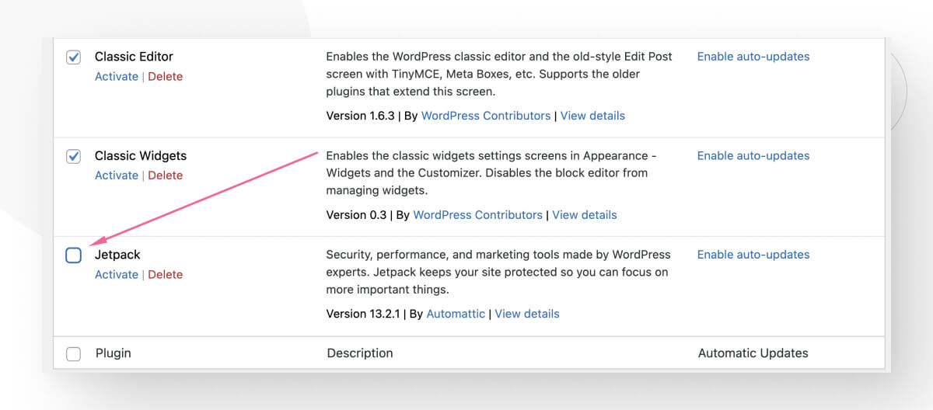The width and height of the screenshot is (933, 410).
Task: Enable auto-updates for Jetpack
Action: (x=753, y=254)
